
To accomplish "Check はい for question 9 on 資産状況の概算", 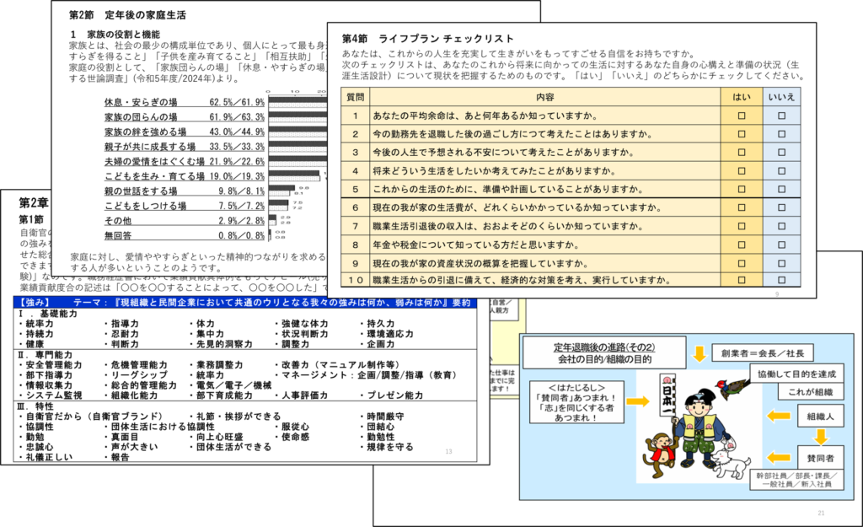I will (742, 263).
